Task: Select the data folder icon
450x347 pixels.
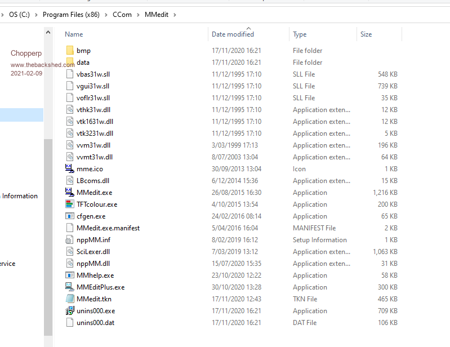Action: 70,63
